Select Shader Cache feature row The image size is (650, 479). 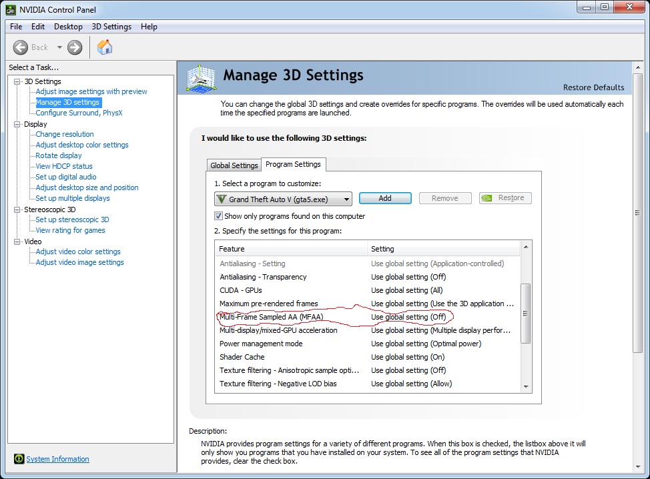[367, 357]
